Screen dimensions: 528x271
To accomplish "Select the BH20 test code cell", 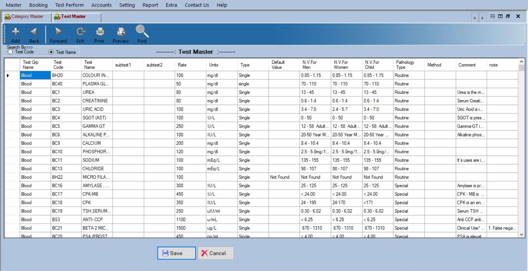I will (66, 75).
